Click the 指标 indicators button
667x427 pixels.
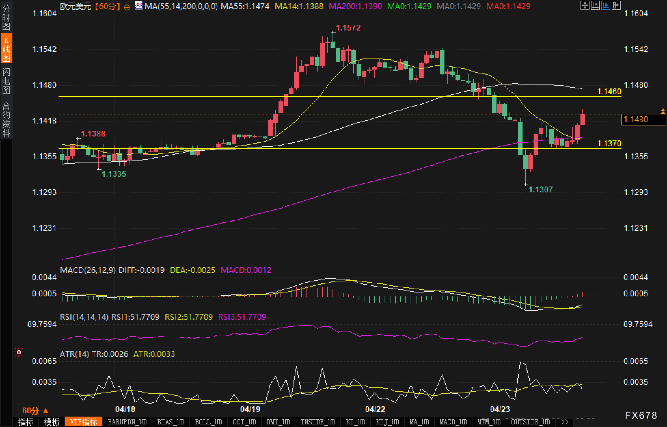click(26, 422)
